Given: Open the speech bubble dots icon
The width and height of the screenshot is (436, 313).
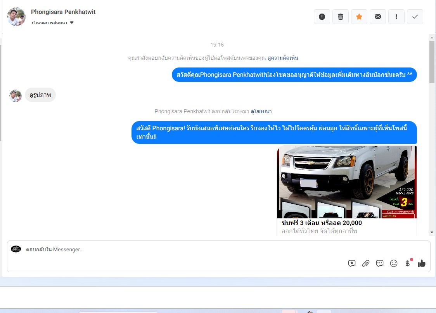Looking at the screenshot, I should click(380, 263).
